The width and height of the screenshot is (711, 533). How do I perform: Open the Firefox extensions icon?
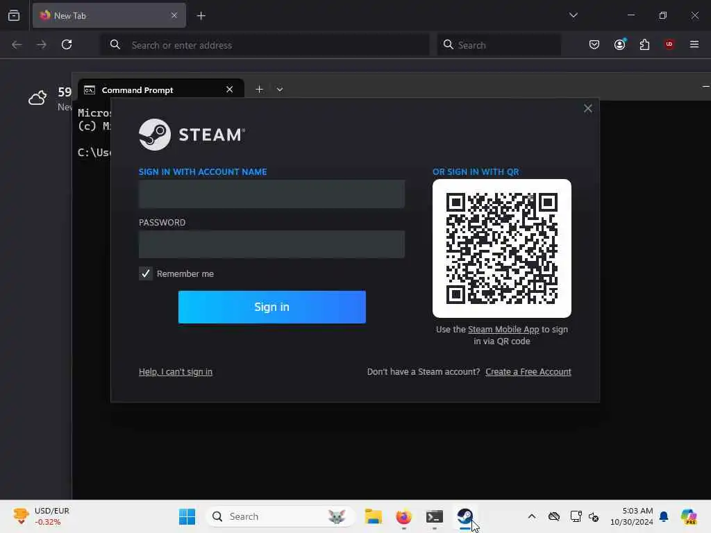(644, 44)
